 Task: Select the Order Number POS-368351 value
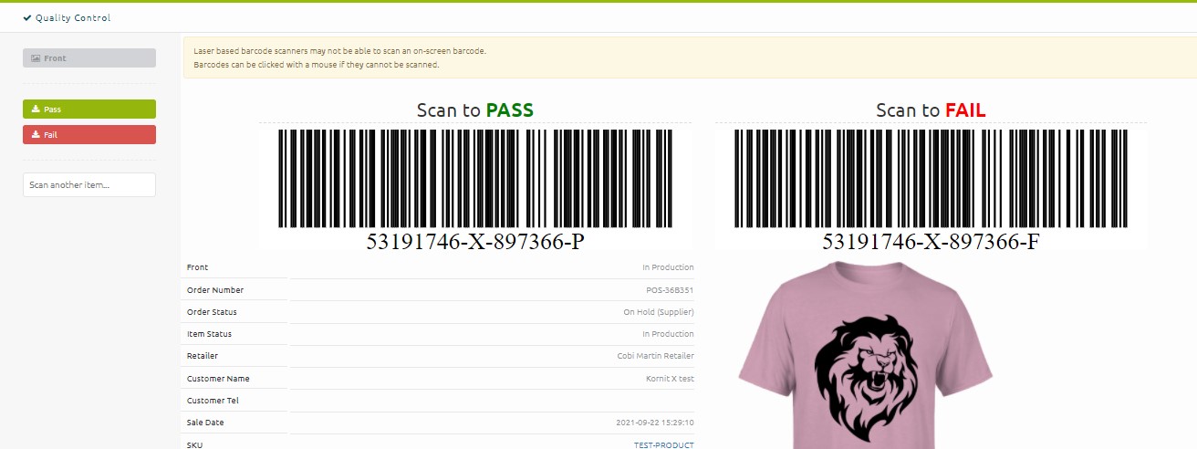[670, 290]
